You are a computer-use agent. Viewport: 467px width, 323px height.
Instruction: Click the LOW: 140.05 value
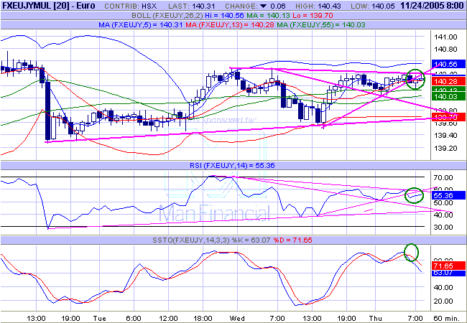[373, 6]
